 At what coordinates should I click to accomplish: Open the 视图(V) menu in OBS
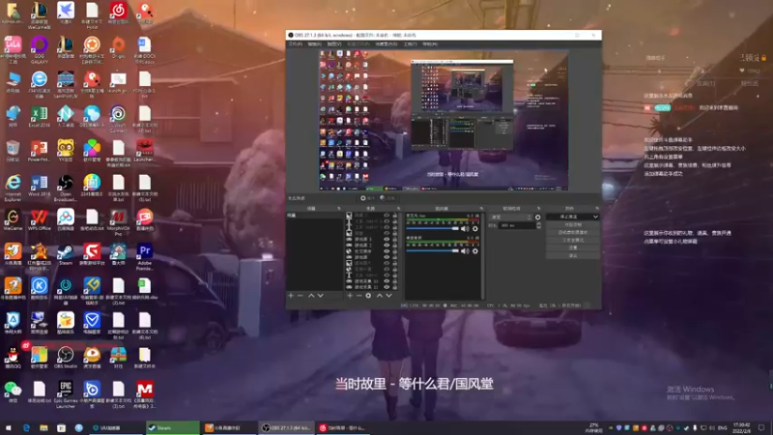(334, 44)
